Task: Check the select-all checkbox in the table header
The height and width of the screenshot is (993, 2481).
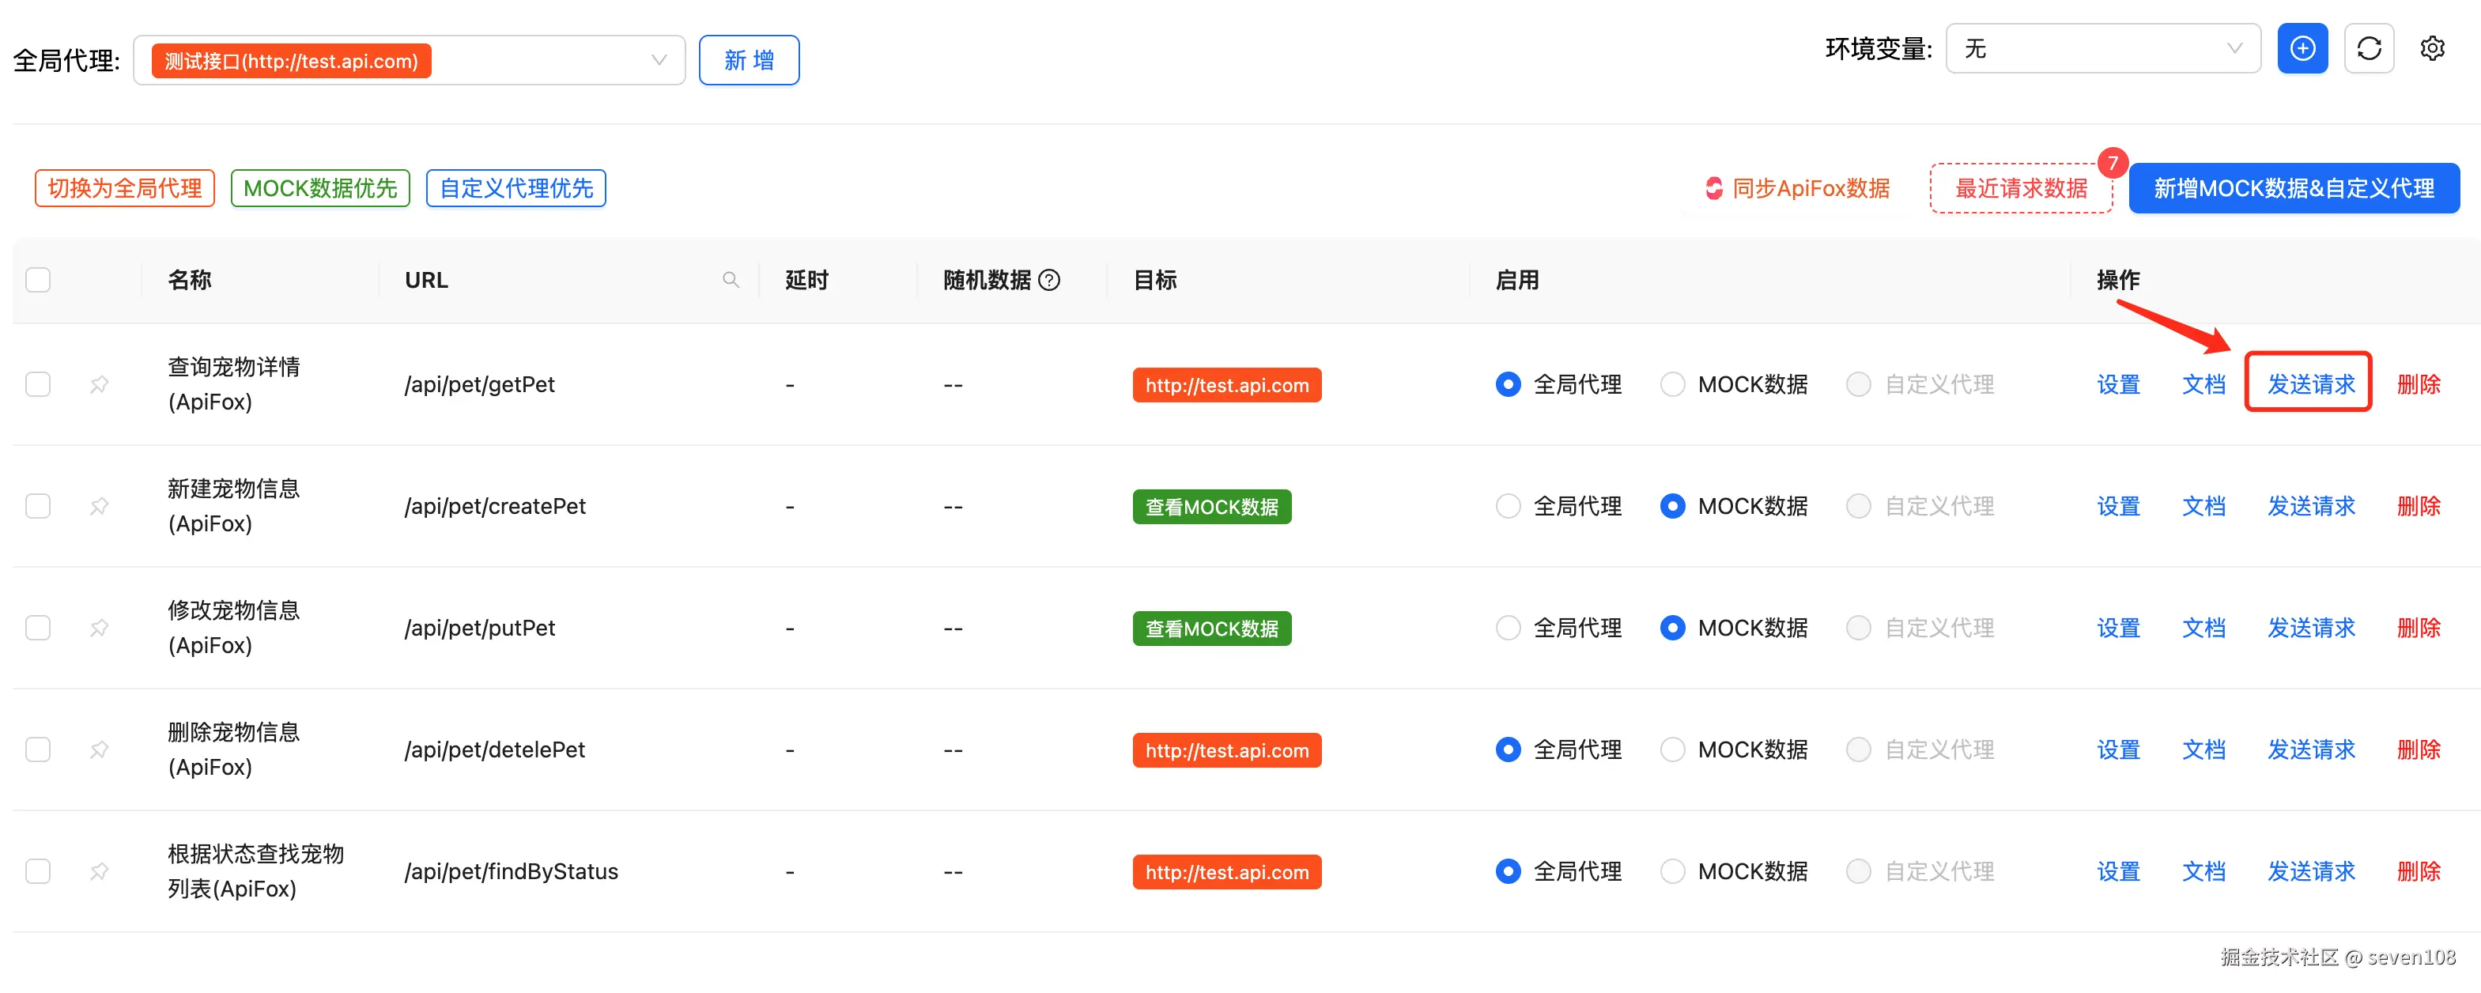Action: click(x=39, y=281)
